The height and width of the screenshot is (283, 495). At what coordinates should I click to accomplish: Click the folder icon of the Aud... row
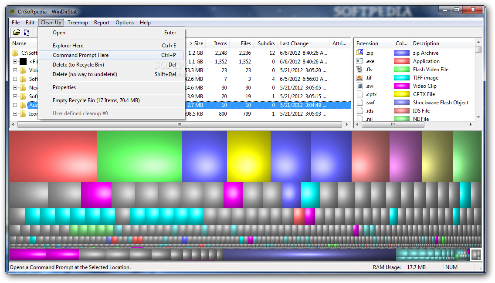click(23, 105)
